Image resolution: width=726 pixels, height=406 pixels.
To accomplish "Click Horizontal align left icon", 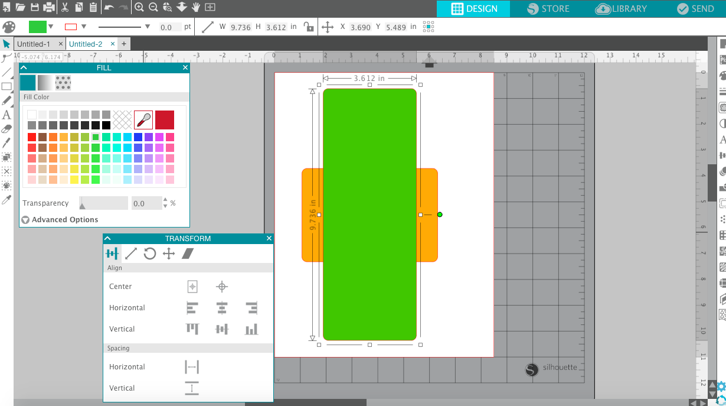I will point(192,308).
